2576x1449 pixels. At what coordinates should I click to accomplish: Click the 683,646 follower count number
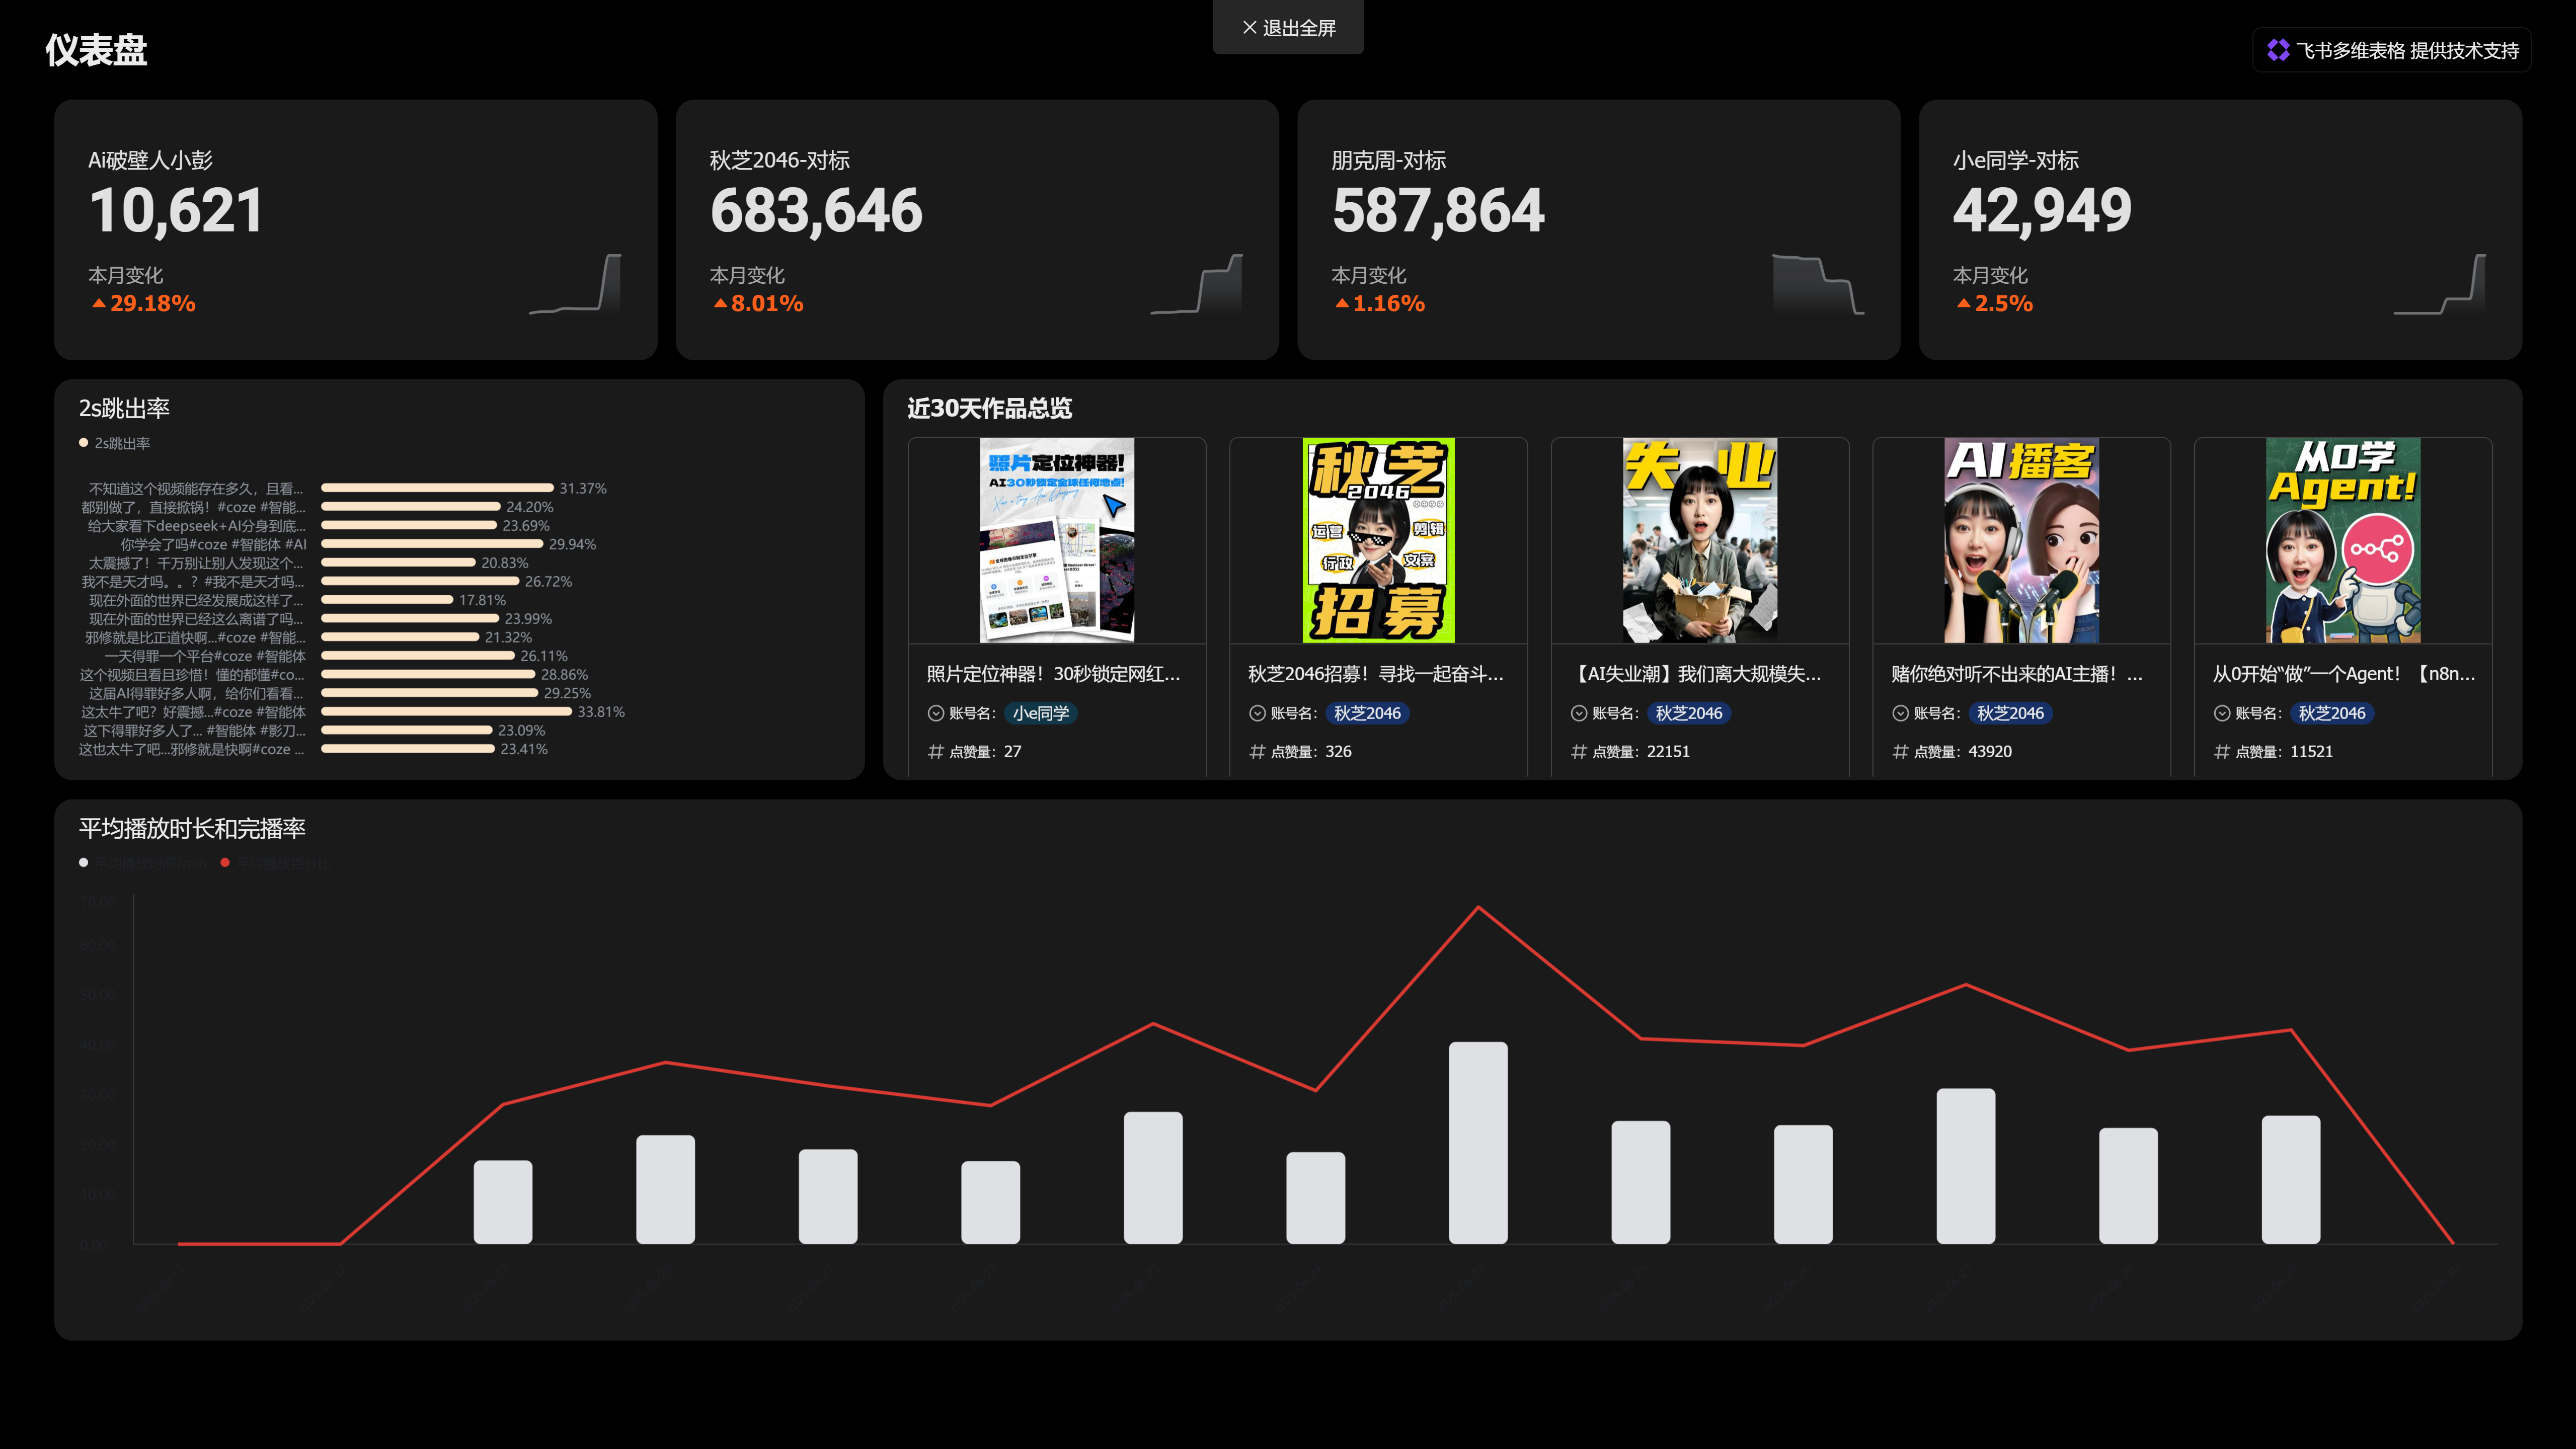pos(816,211)
